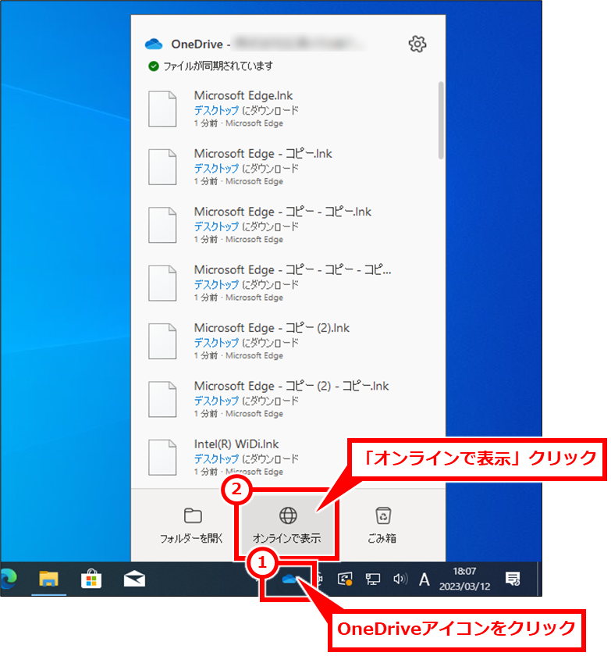Image resolution: width=611 pixels, height=656 pixels.
Task: Open the Microsoft Edge - コピー - コピー.lnk file icon
Action: 162,225
